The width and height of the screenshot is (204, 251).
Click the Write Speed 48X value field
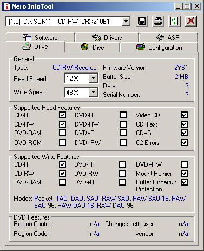tap(77, 92)
